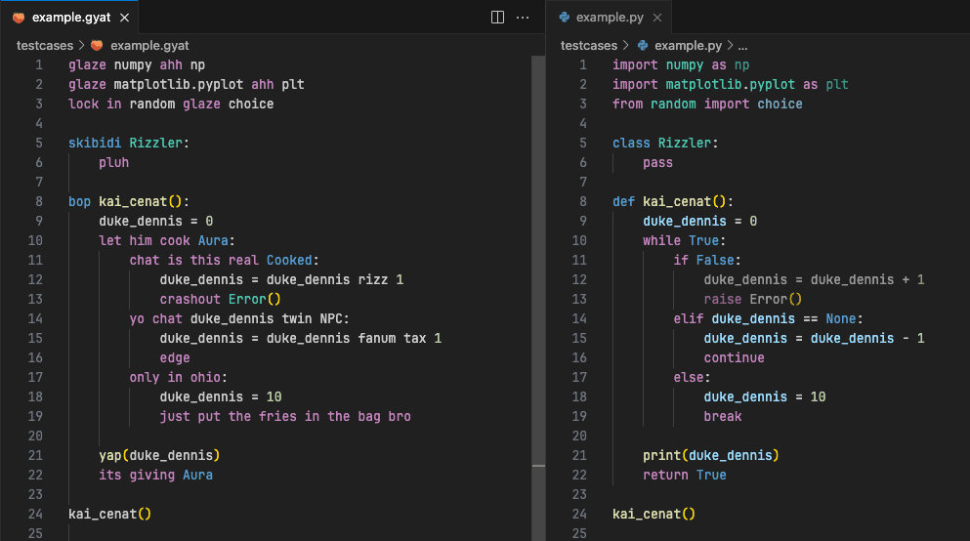Click 'only in ohio:' line
This screenshot has height=541, width=970.
tap(178, 377)
